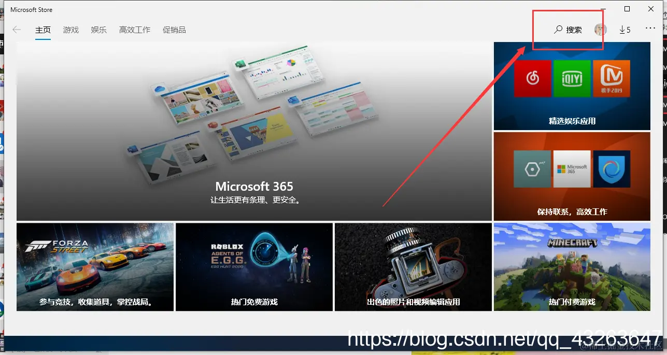Maximize the Microsoft Store window
This screenshot has height=355, width=667.
[x=627, y=9]
